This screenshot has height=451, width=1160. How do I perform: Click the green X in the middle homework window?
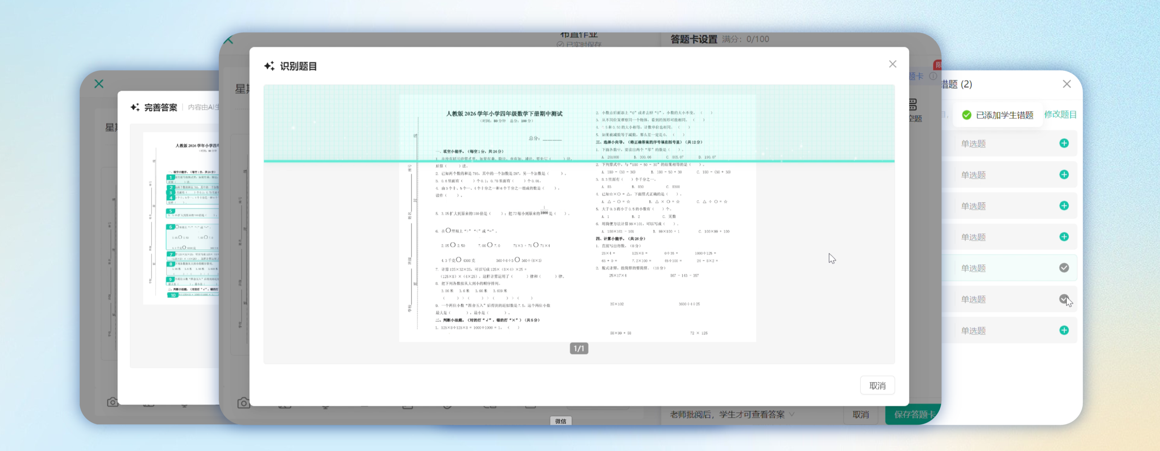click(228, 40)
